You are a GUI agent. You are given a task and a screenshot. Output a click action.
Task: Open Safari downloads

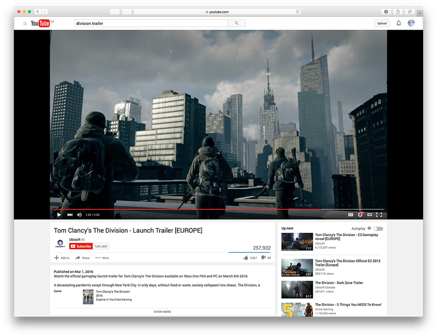[x=386, y=12]
